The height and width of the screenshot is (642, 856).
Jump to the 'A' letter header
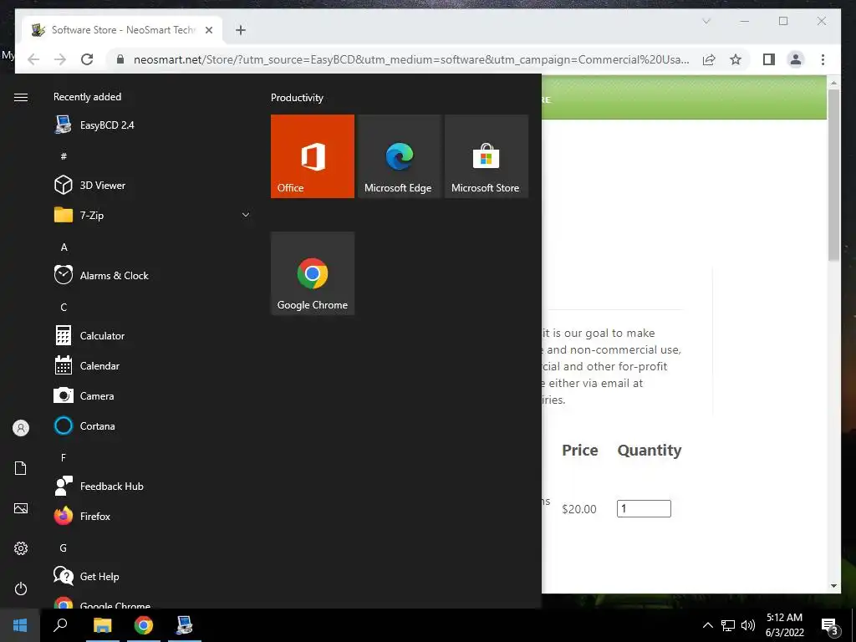64,247
